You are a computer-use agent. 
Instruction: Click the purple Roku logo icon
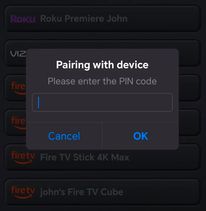tap(23, 19)
